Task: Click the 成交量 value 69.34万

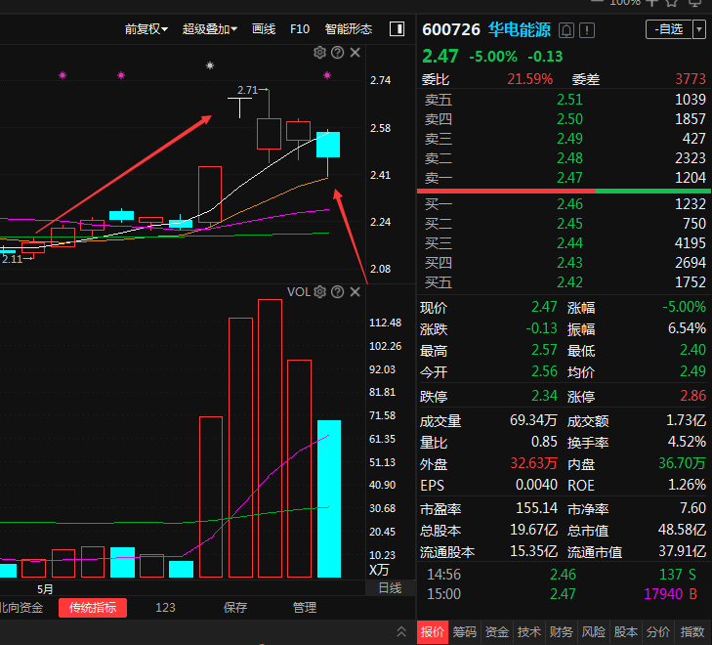Action: (533, 420)
